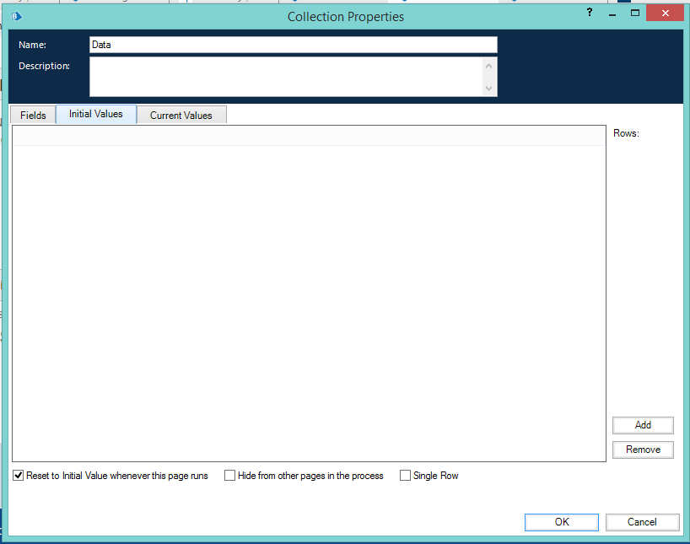Screen dimensions: 690x544
Task: Click the Rows: label
Action: click(626, 133)
